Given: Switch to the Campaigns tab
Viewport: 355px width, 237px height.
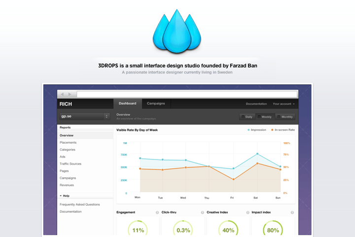Looking at the screenshot, I should (x=156, y=103).
